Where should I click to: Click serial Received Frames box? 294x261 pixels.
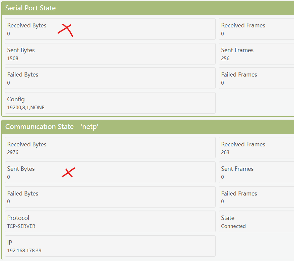[256, 29]
